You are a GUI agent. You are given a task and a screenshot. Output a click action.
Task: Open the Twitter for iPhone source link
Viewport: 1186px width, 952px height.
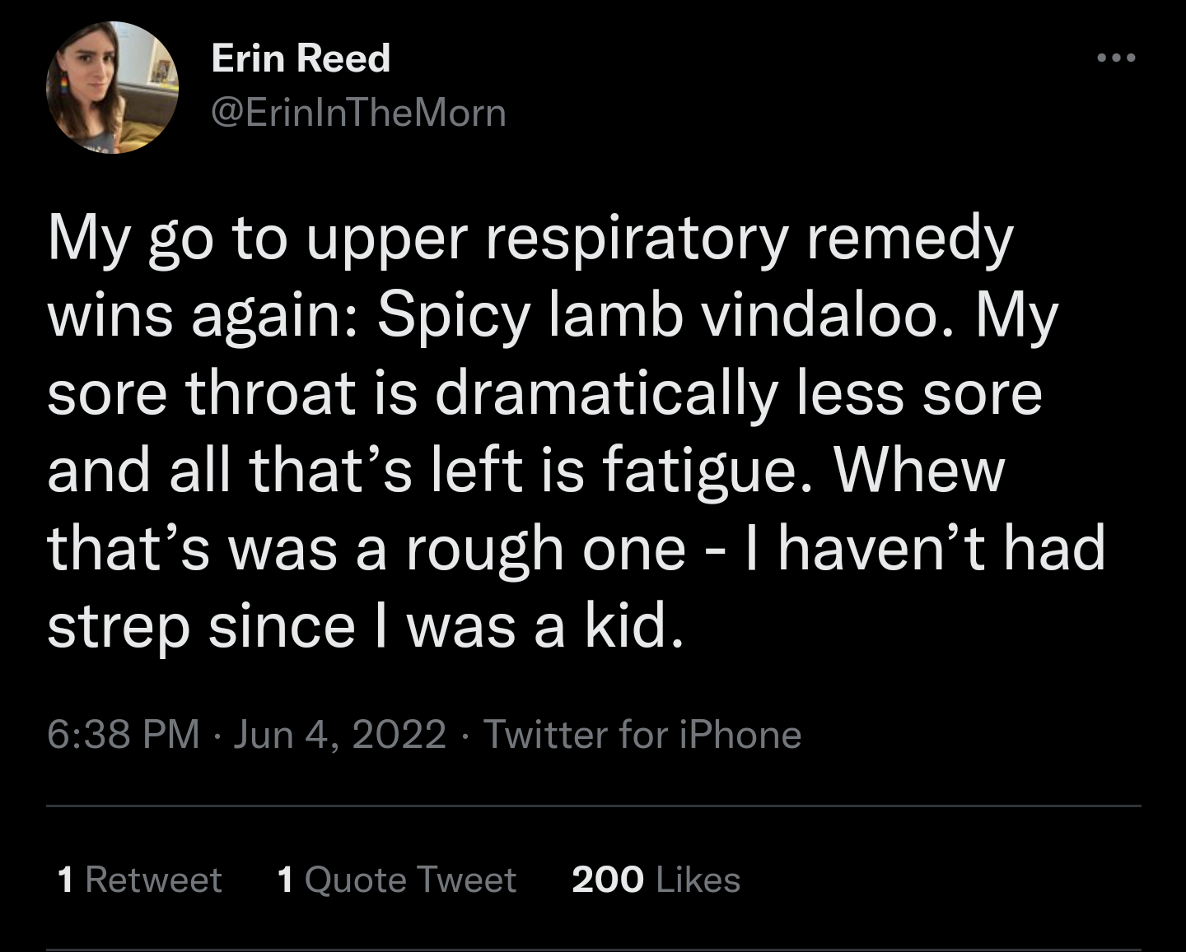pos(642,734)
